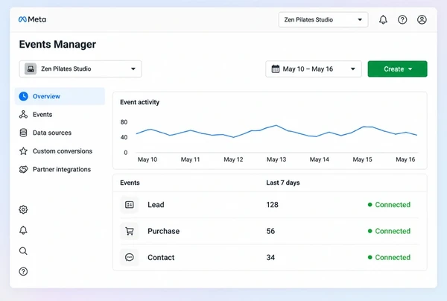Click the calendar icon in date picker
Image resolution: width=447 pixels, height=301 pixels.
click(x=276, y=69)
